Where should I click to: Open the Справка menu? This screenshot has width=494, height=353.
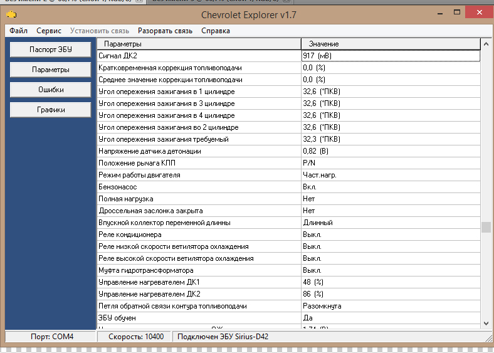[216, 31]
